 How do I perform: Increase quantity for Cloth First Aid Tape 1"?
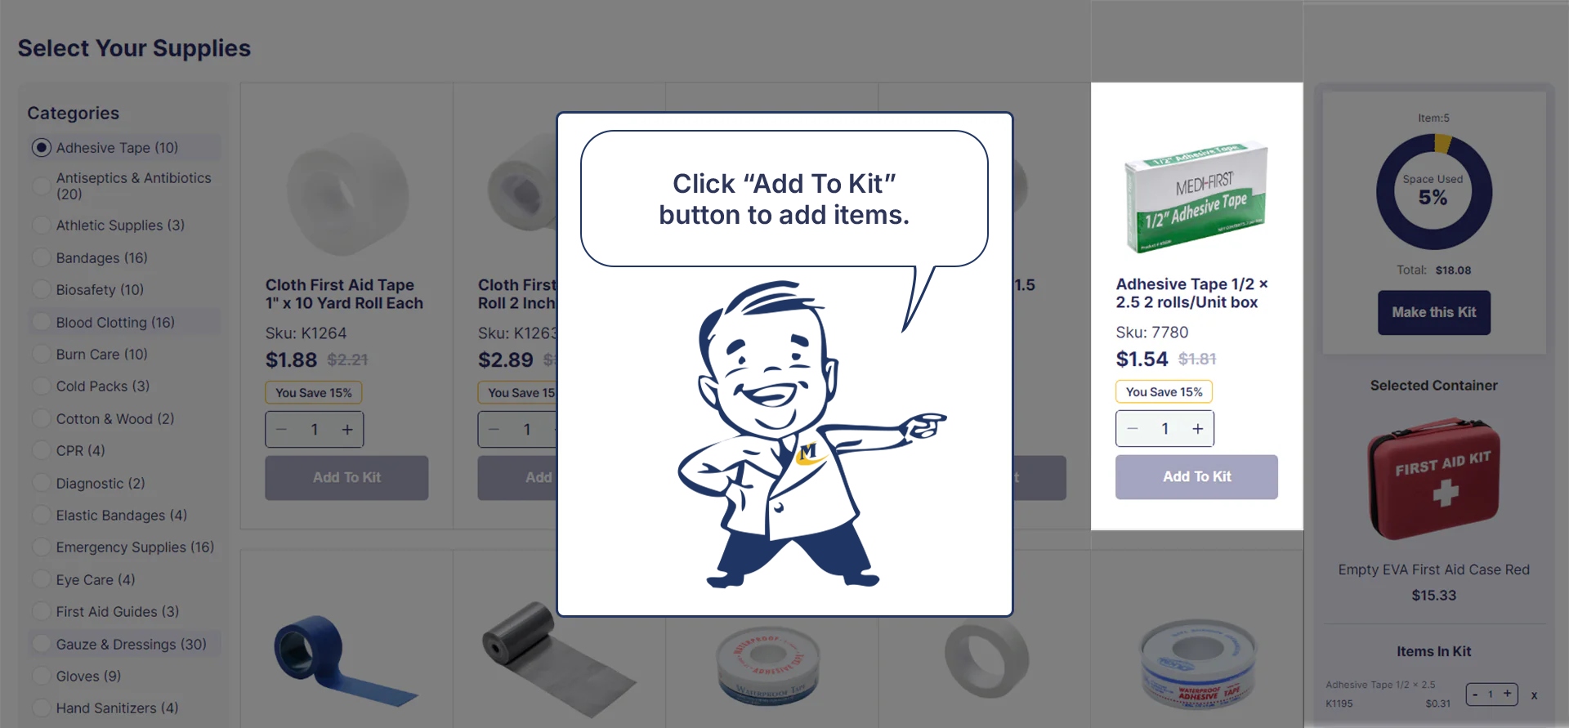[347, 430]
